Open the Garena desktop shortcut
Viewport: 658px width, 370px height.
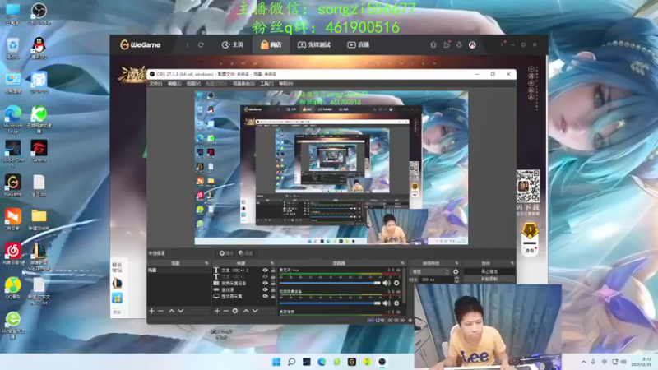coord(39,151)
